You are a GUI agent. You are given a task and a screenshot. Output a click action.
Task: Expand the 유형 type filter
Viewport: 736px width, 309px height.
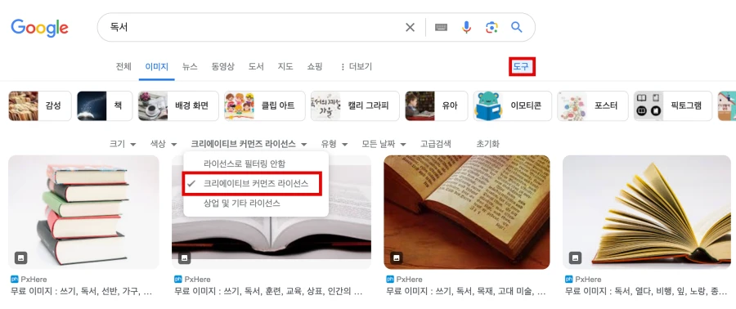click(334, 144)
